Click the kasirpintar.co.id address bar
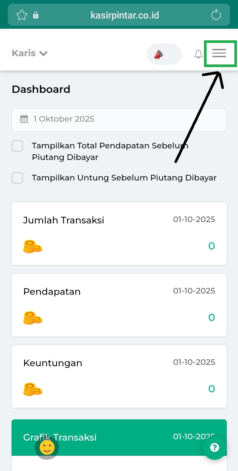 click(125, 15)
